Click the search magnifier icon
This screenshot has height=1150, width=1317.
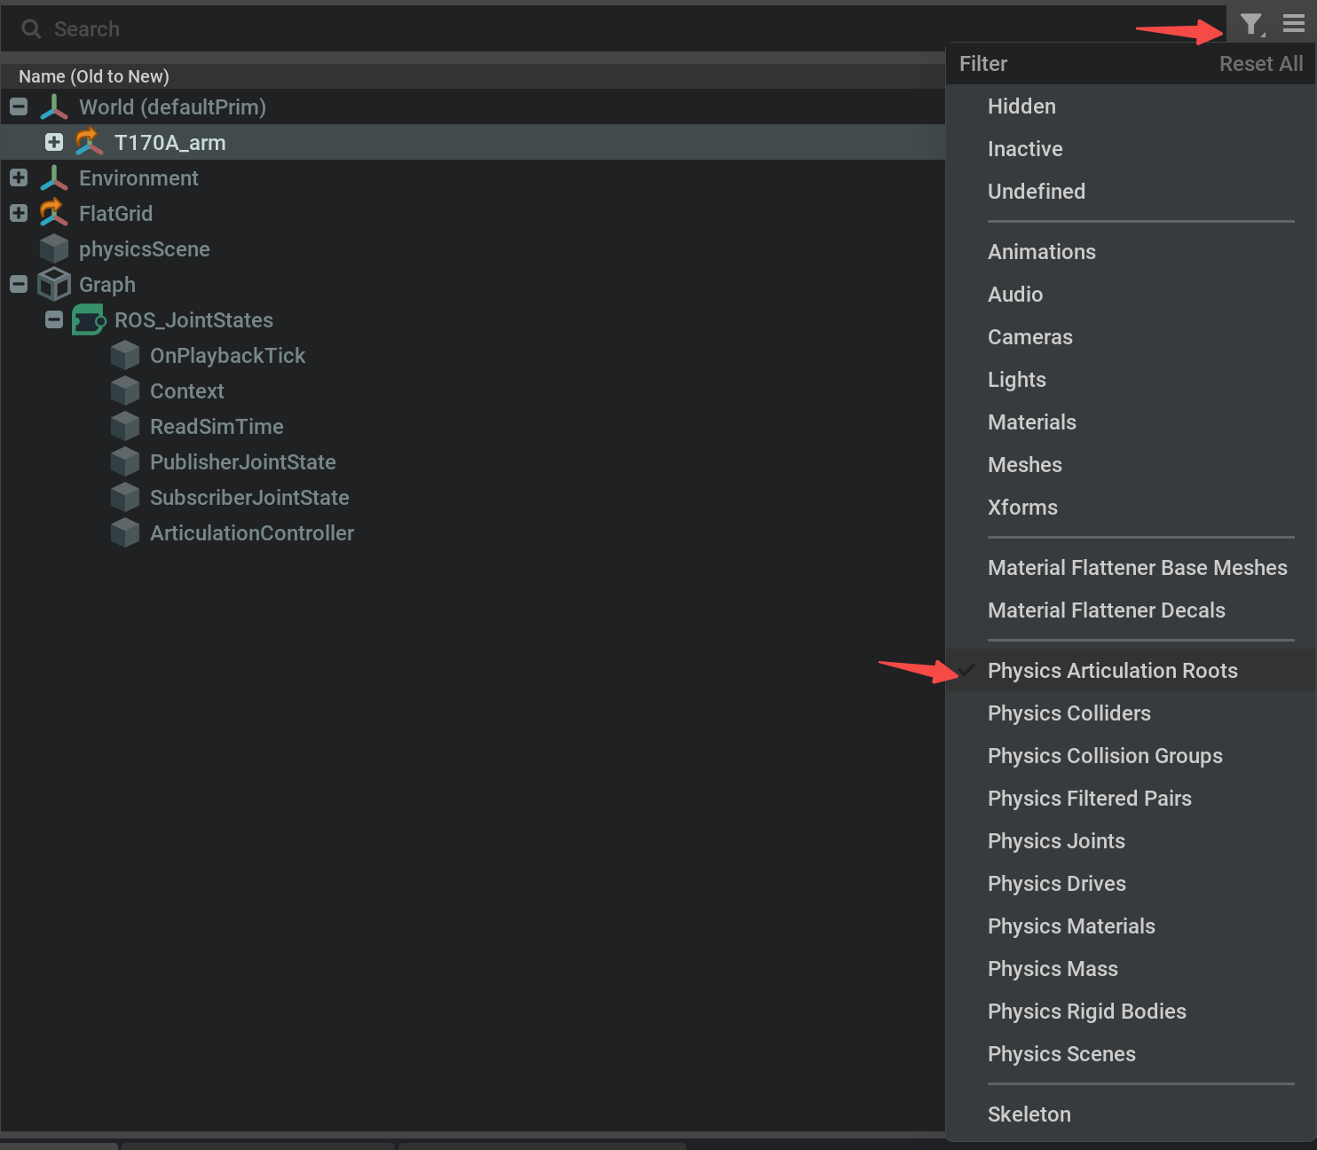coord(32,29)
